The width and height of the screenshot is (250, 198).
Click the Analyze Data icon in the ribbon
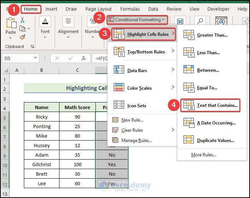[x=221, y=20]
